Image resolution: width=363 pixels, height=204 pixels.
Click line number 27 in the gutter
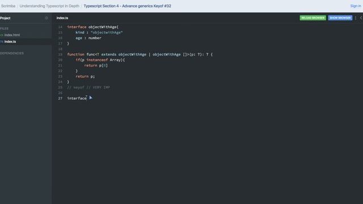pos(60,98)
